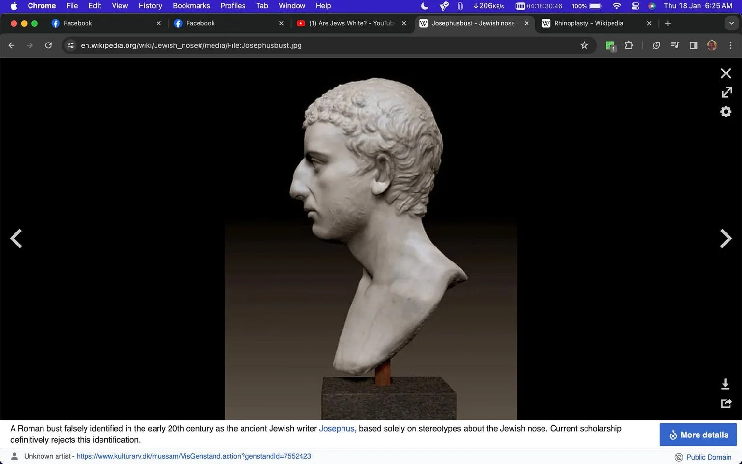This screenshot has width=742, height=464.
Task: Show the previous image arrow
Action: pos(16,238)
